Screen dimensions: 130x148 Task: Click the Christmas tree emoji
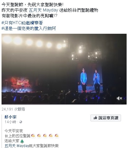[x=22, y=141]
